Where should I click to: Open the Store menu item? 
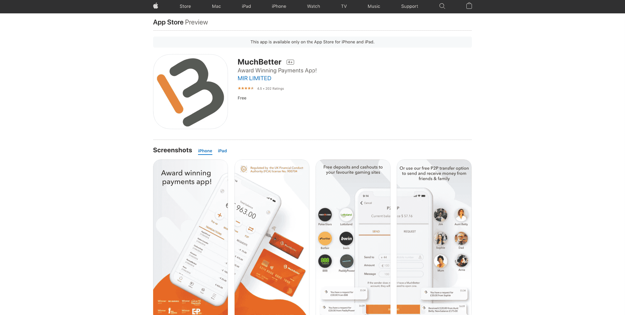coord(185,6)
